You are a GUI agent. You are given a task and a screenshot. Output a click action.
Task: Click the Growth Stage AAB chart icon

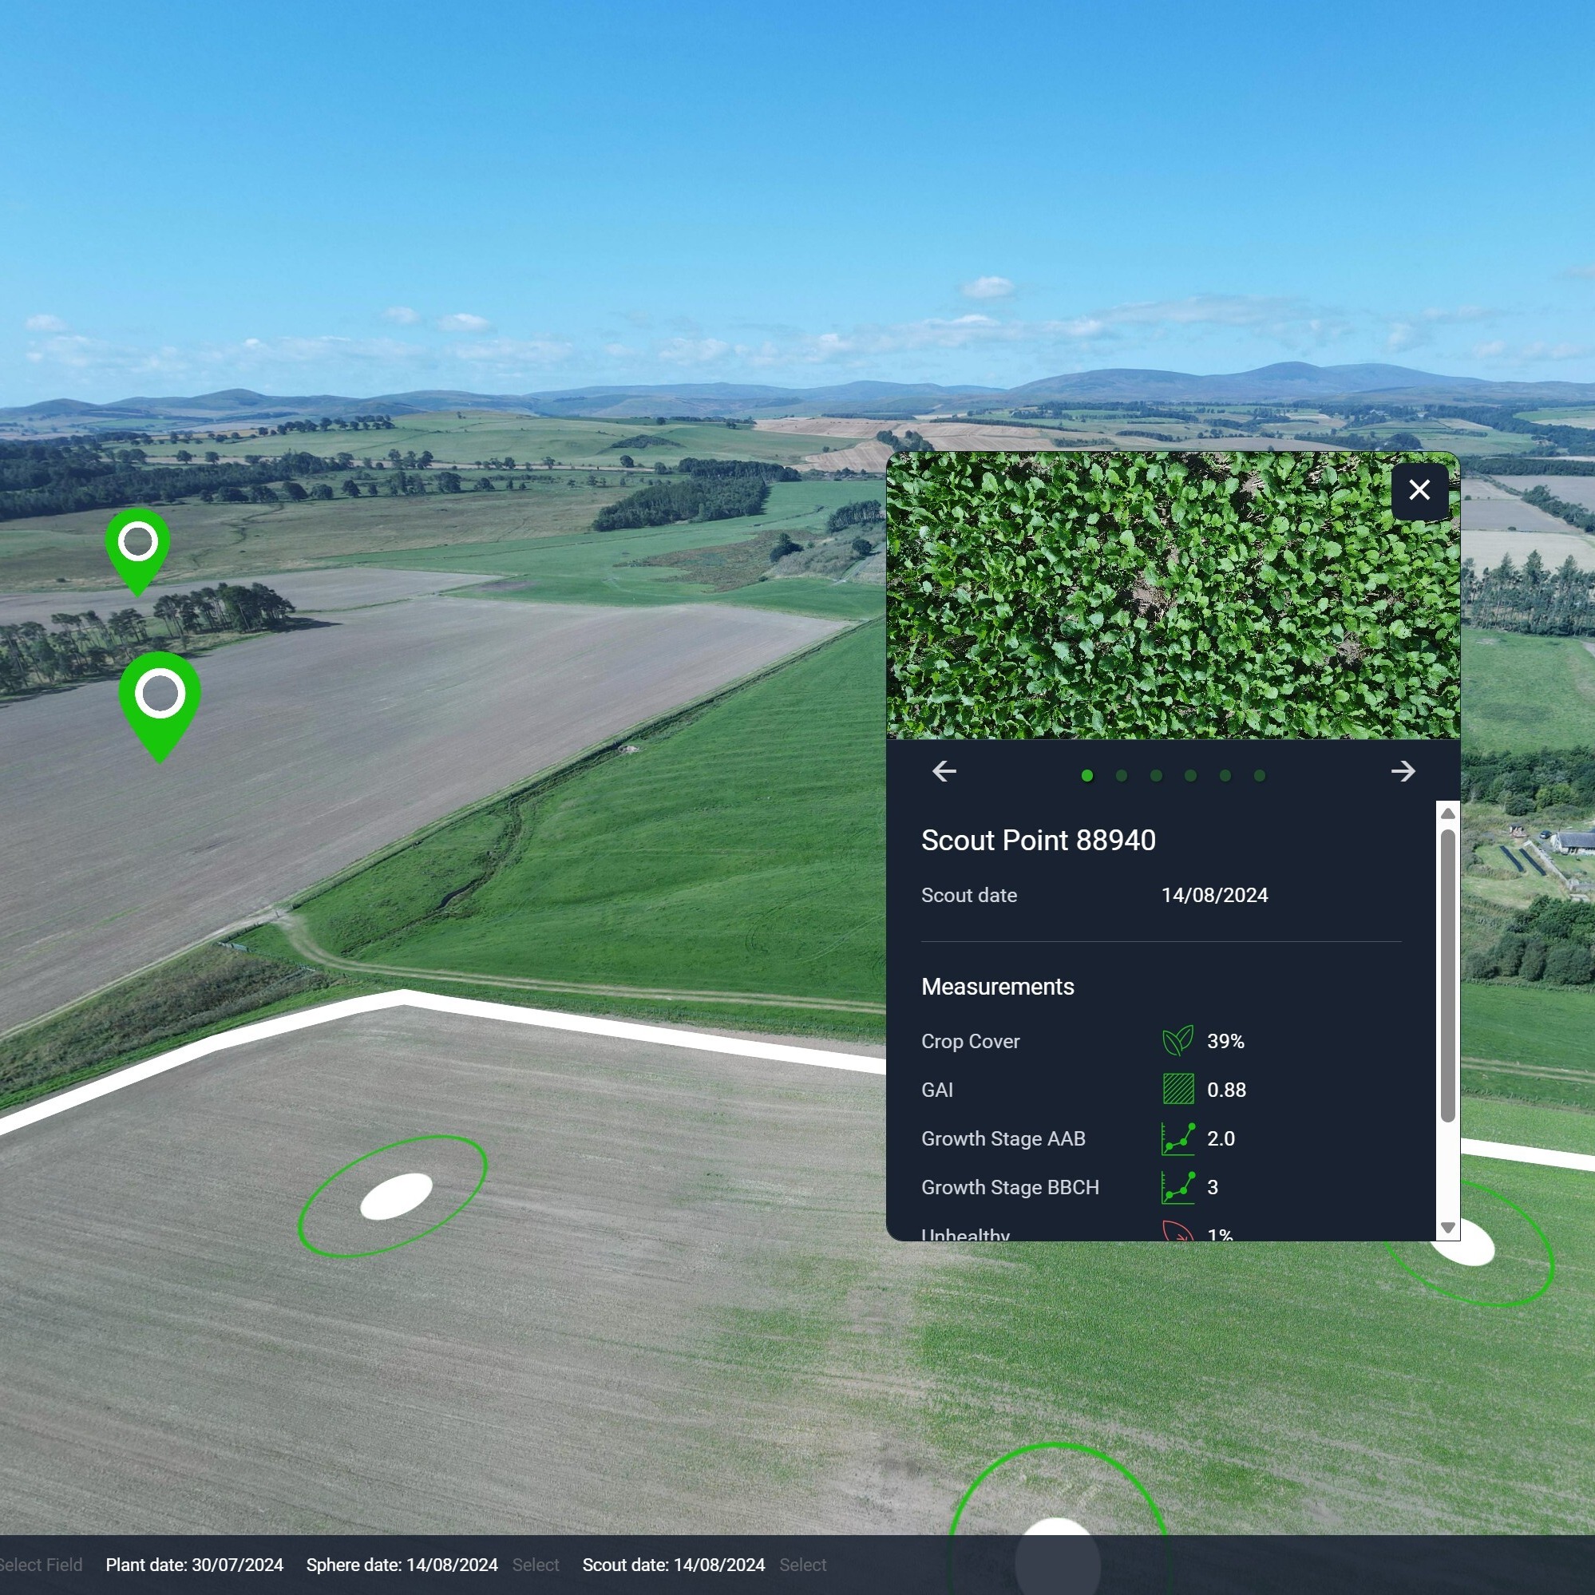[1177, 1138]
